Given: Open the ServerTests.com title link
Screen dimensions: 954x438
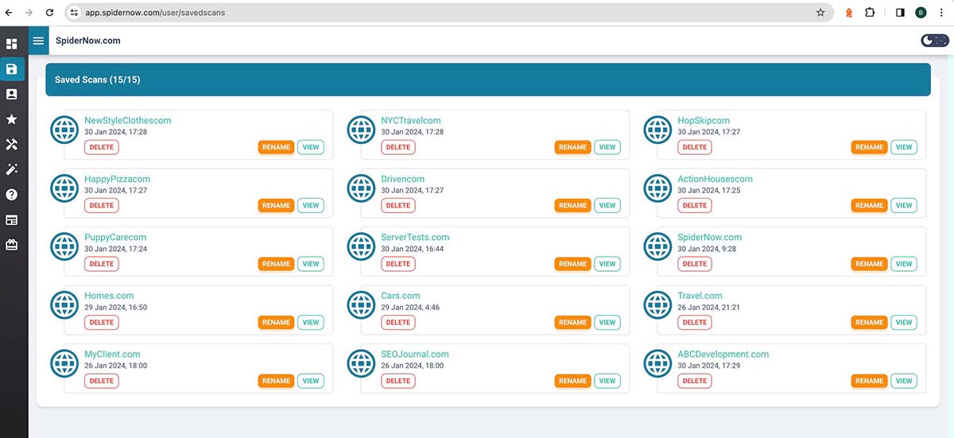Looking at the screenshot, I should [415, 237].
